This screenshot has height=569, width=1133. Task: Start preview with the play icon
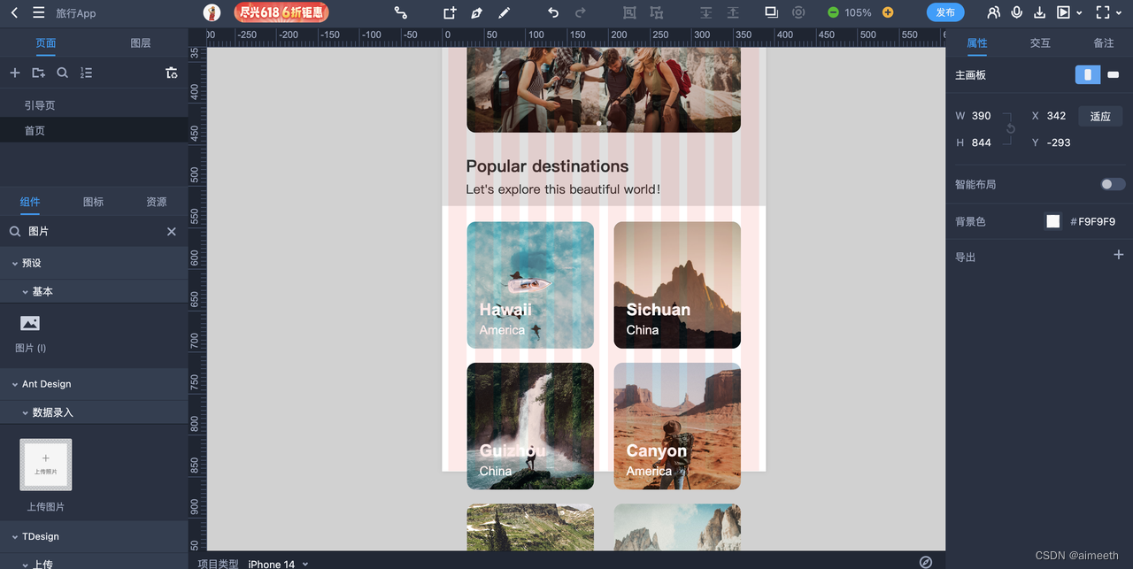(x=1063, y=12)
